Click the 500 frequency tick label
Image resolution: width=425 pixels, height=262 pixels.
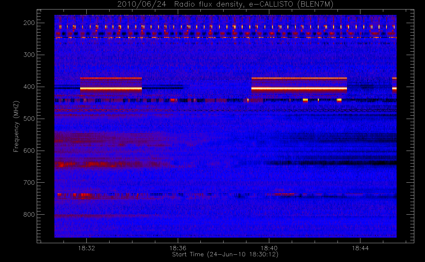[29, 119]
